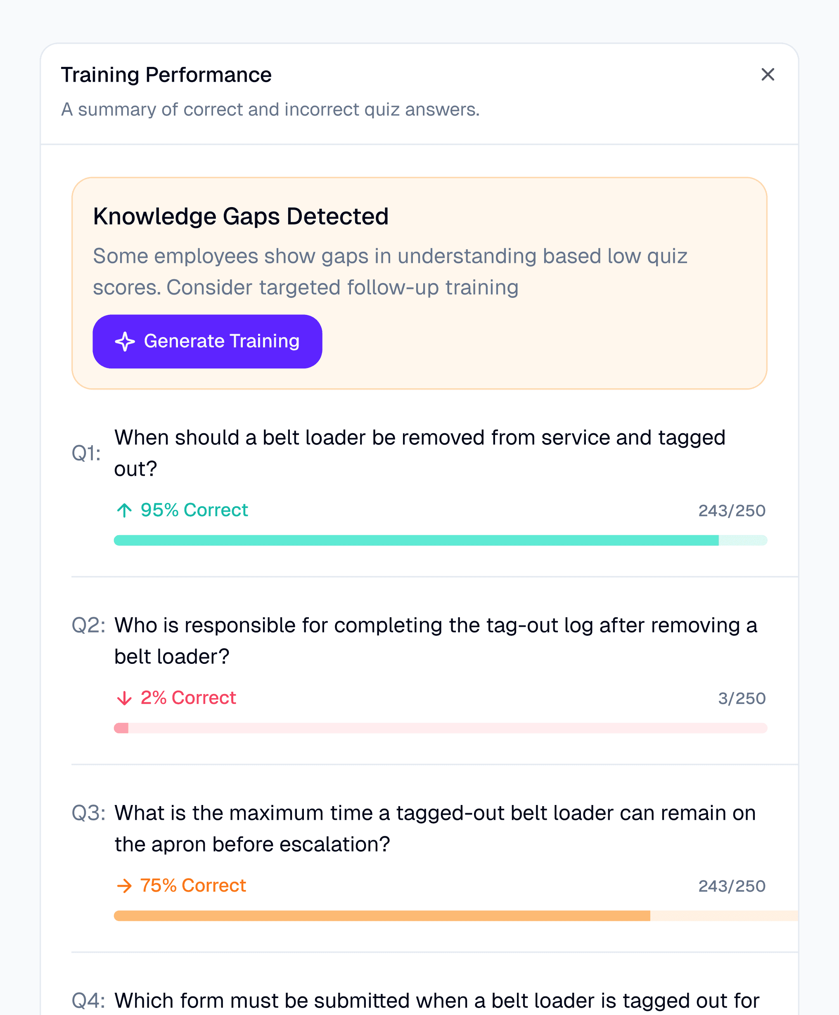Click the green Q1 progress bar
The width and height of the screenshot is (839, 1015).
click(x=440, y=541)
